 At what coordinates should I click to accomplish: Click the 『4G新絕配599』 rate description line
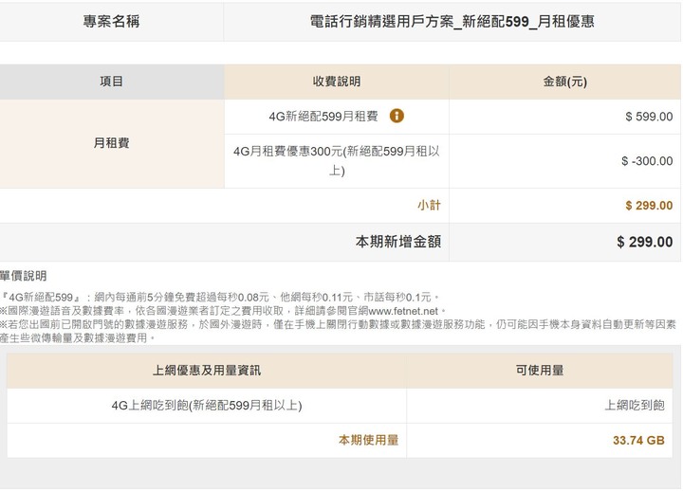(220, 298)
